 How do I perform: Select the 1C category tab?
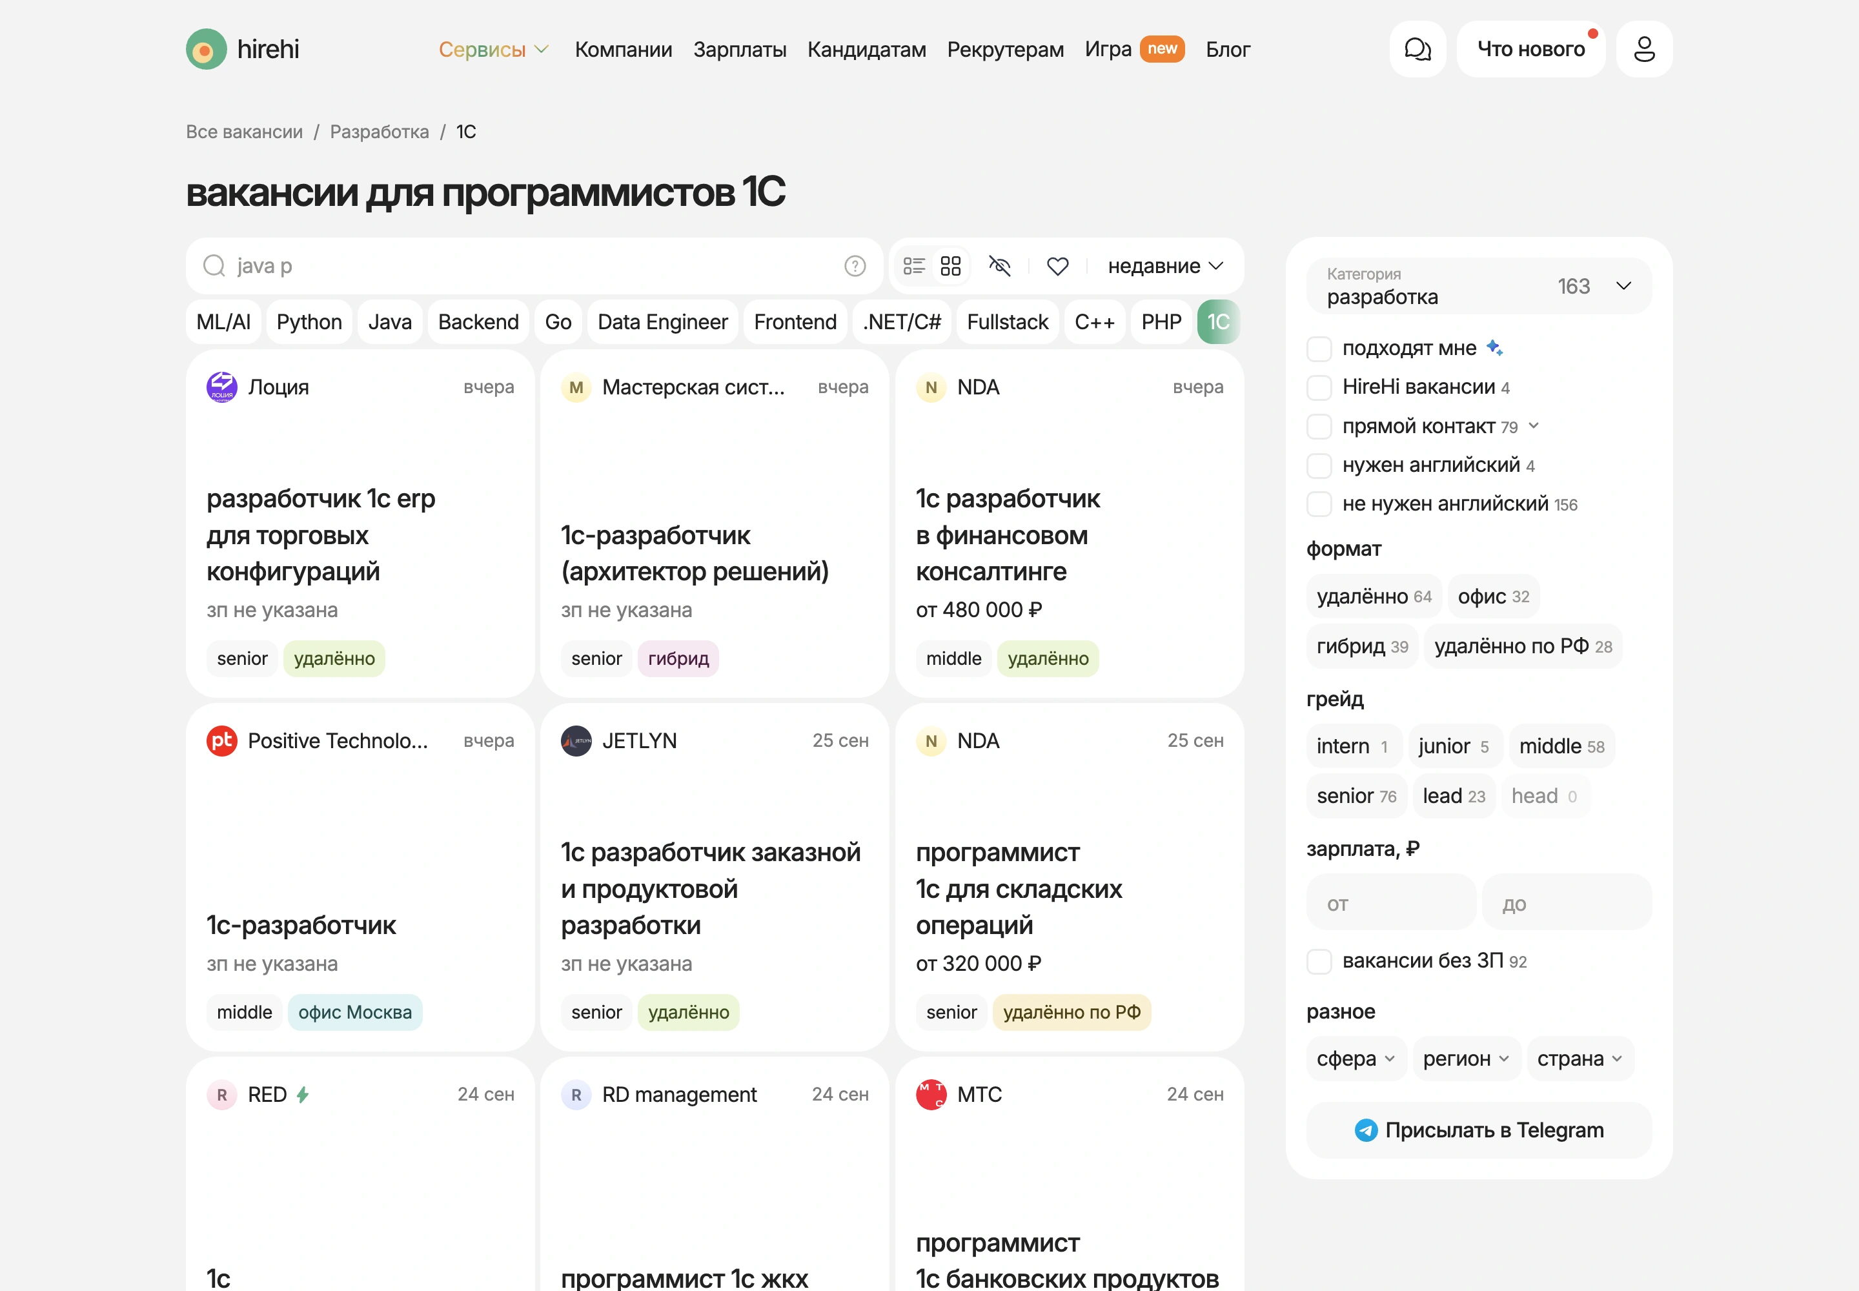pos(1218,322)
